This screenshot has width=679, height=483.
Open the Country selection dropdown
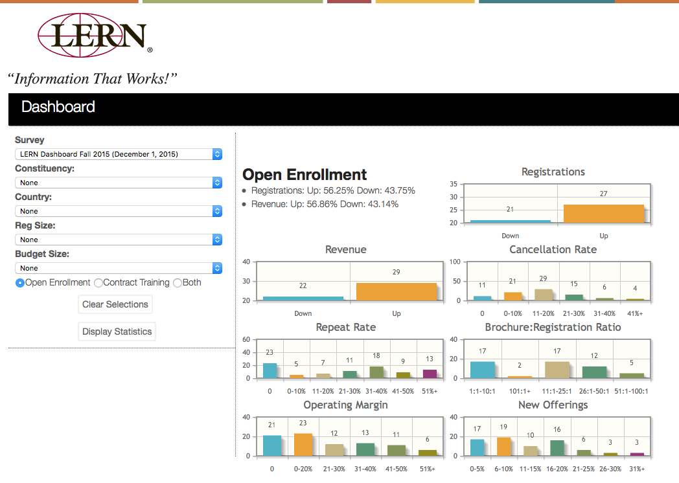pyautogui.click(x=119, y=211)
